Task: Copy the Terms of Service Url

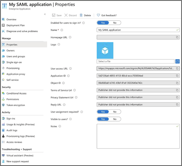Action: coord(177,90)
